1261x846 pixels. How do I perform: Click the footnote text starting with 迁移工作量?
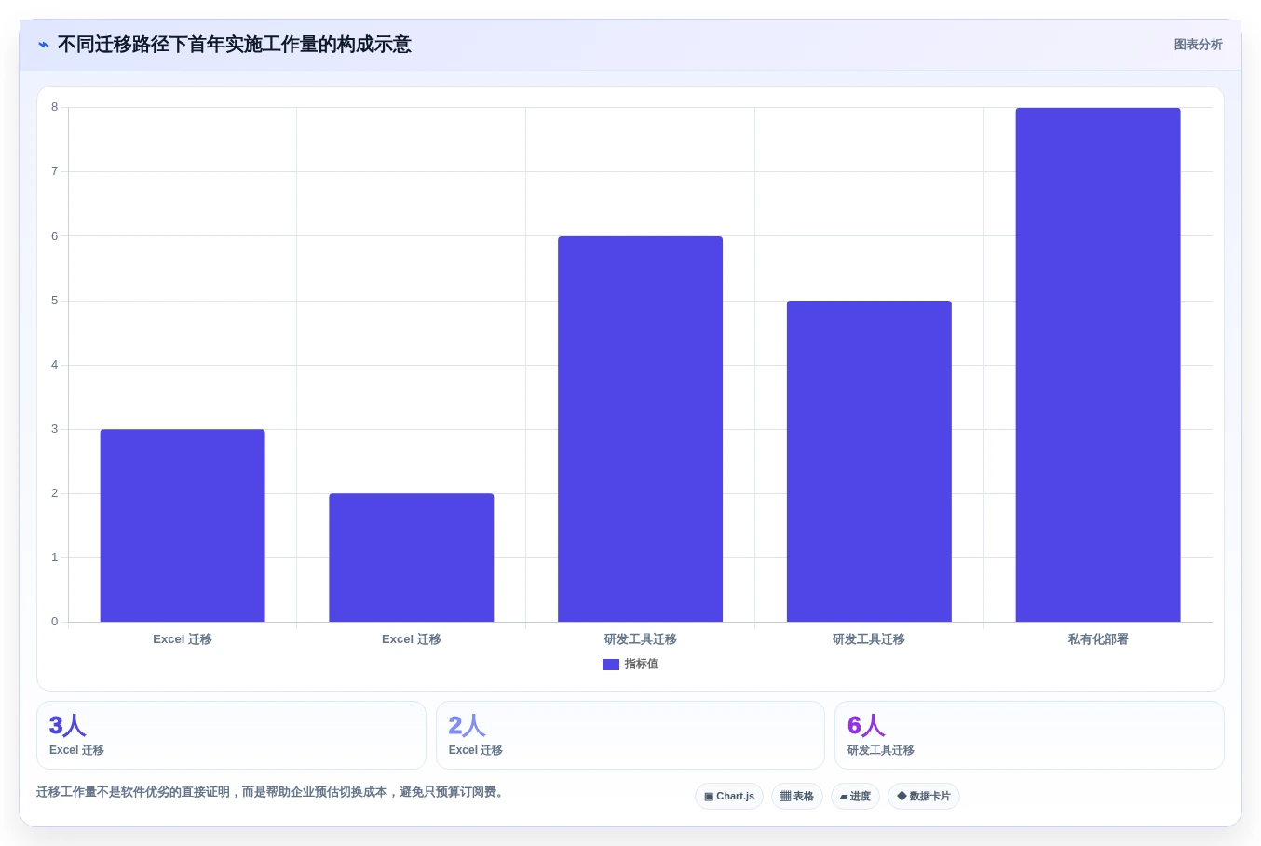click(272, 793)
